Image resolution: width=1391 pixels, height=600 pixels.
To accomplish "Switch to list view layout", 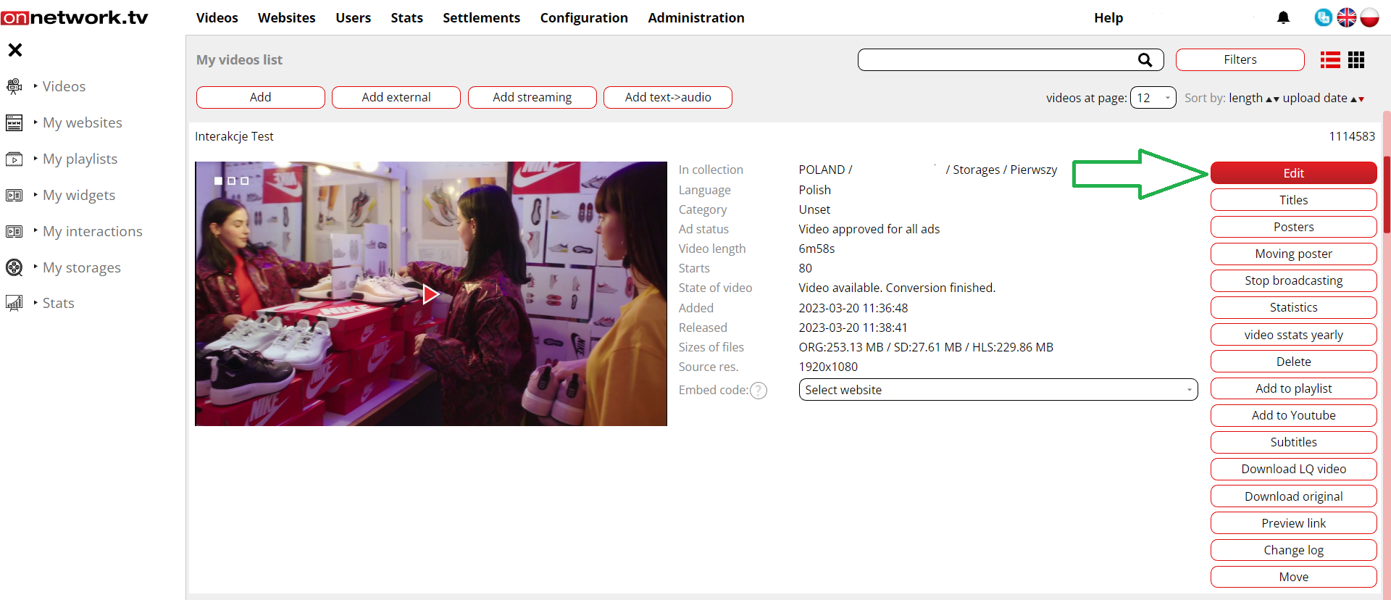I will tap(1330, 60).
